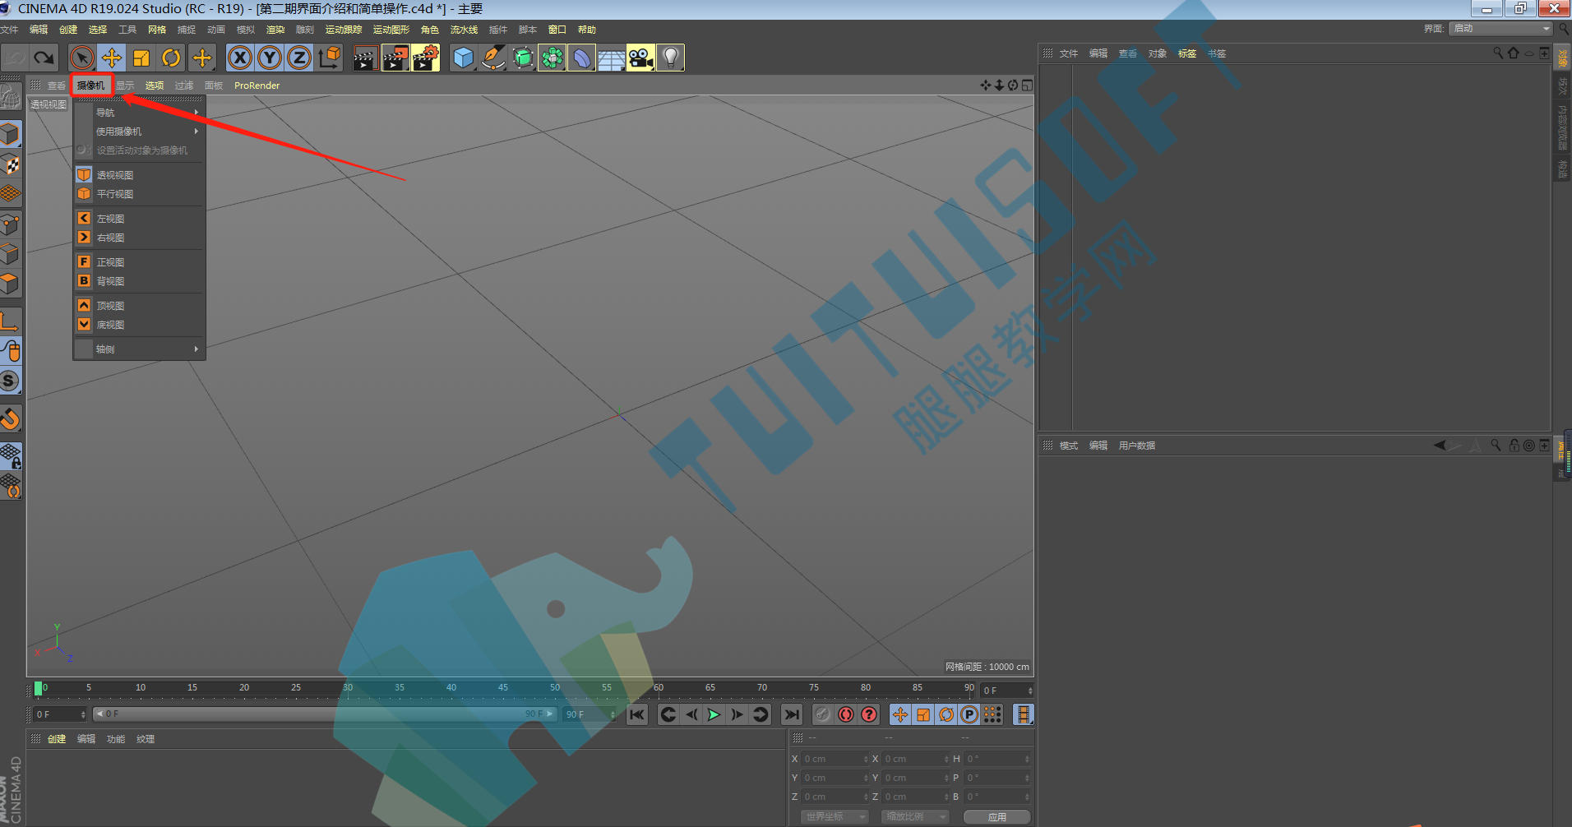The width and height of the screenshot is (1572, 827).
Task: Add a Camera object
Action: (x=641, y=58)
